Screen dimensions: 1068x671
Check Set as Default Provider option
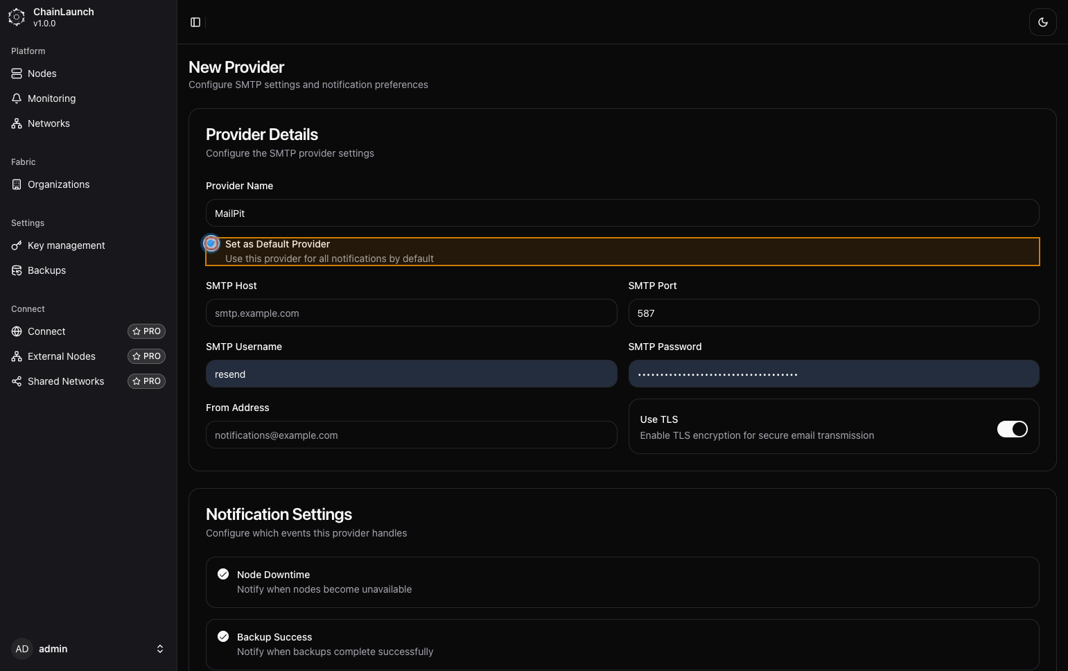coord(211,244)
